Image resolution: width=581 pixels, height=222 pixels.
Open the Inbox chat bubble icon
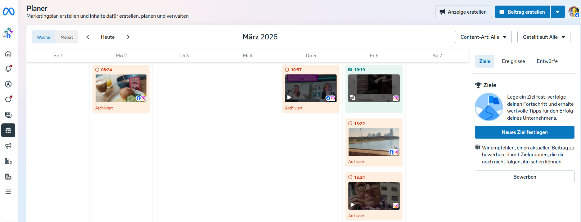click(8, 99)
